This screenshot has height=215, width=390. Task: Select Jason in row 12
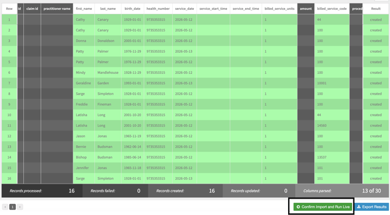80,136
